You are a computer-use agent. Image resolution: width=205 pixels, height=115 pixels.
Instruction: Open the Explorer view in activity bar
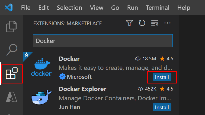click(x=12, y=26)
